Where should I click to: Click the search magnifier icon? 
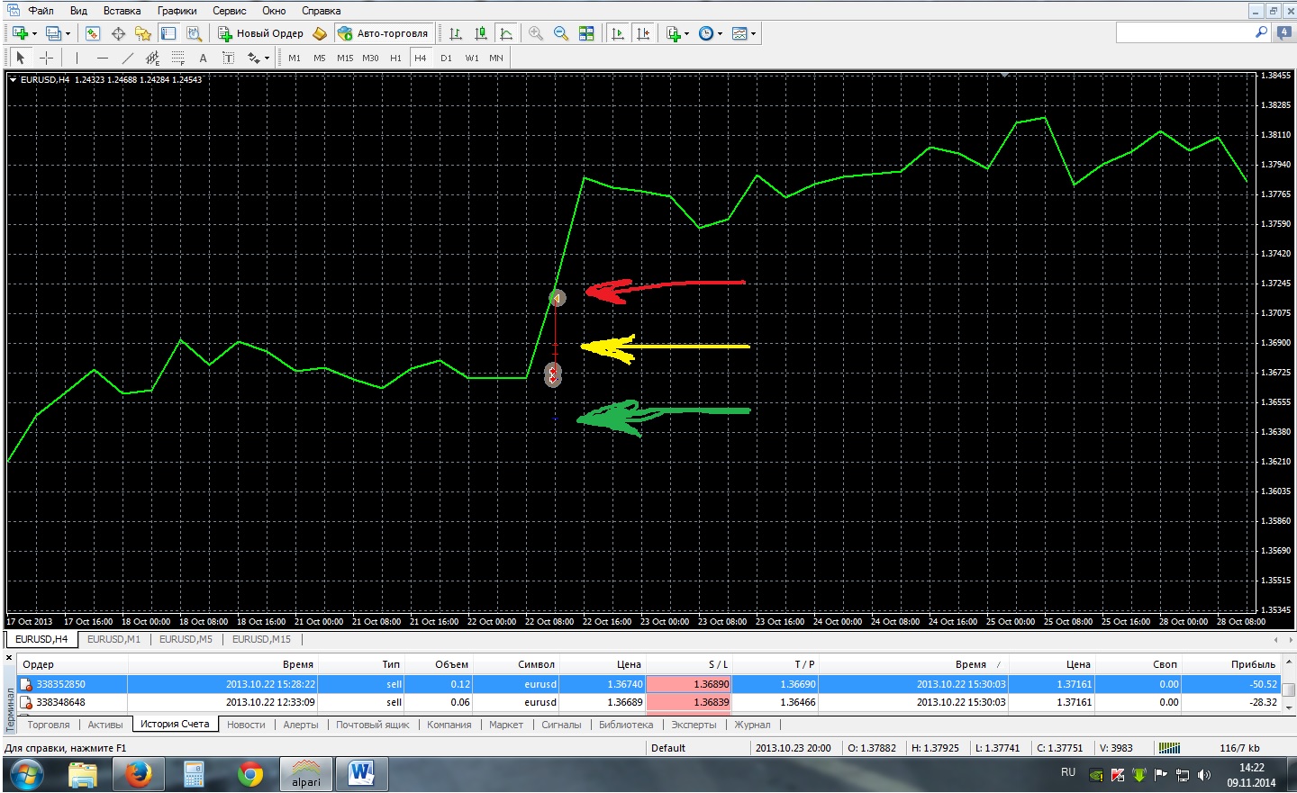tap(1262, 32)
